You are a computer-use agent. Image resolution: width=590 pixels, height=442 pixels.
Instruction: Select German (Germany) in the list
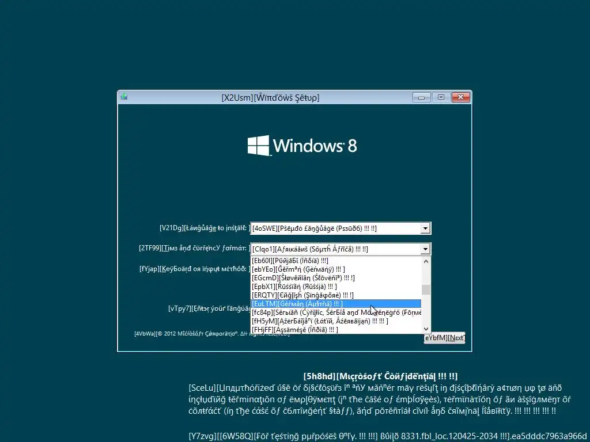[336, 269]
